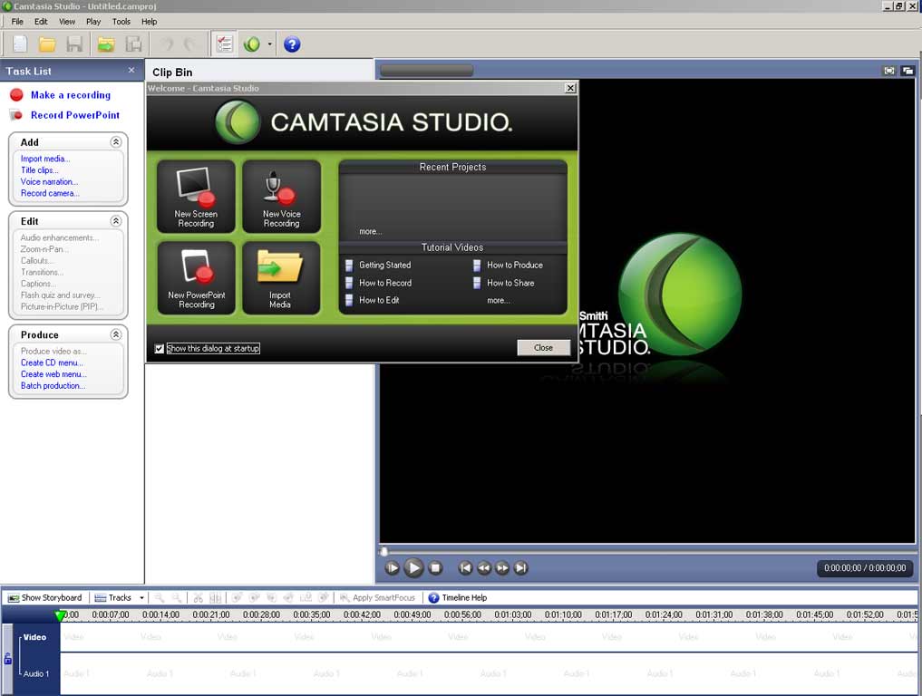Start a New Voice Recording from welcome dialog
This screenshot has height=696, width=922.
282,197
